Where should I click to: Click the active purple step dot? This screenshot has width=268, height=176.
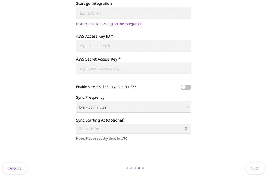(139, 168)
